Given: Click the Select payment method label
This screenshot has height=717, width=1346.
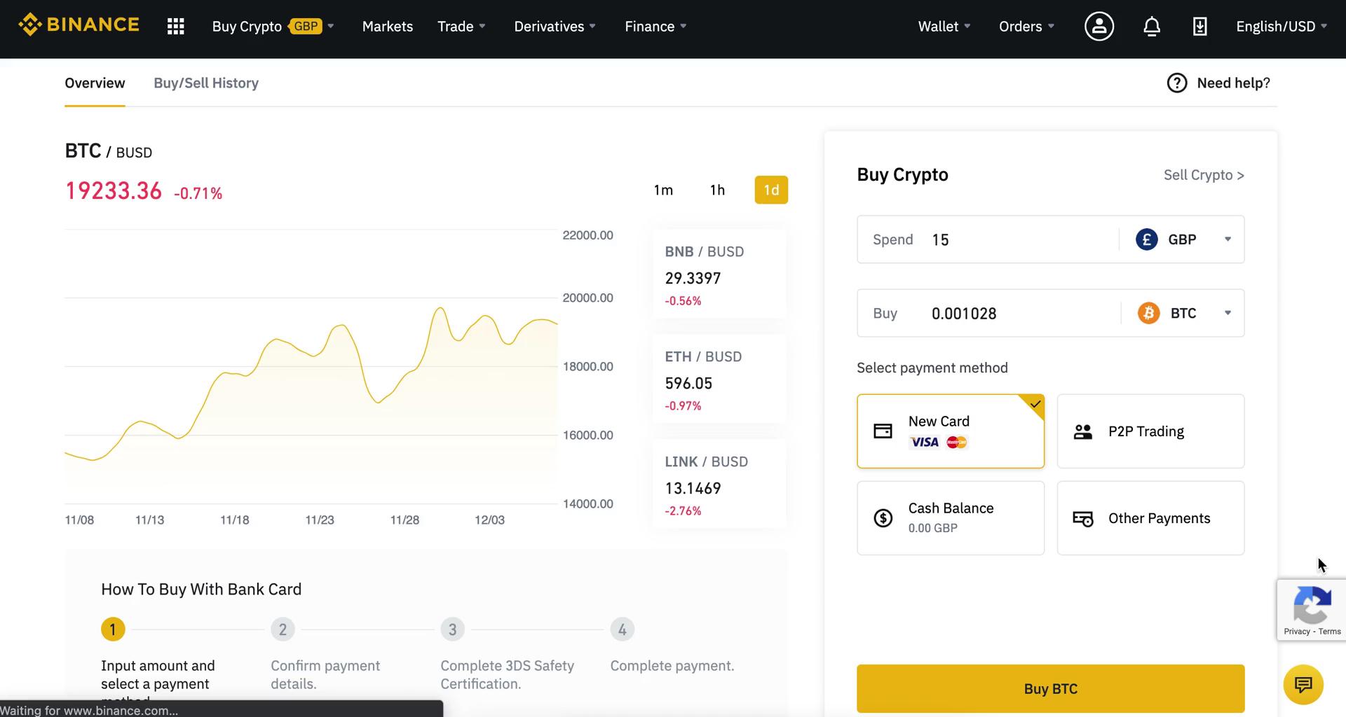Looking at the screenshot, I should 932,368.
